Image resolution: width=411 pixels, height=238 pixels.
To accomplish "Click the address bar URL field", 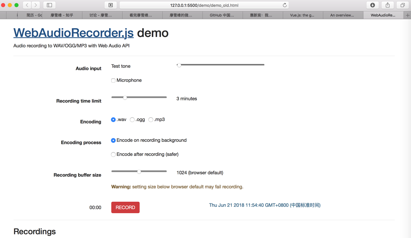I will (x=204, y=5).
